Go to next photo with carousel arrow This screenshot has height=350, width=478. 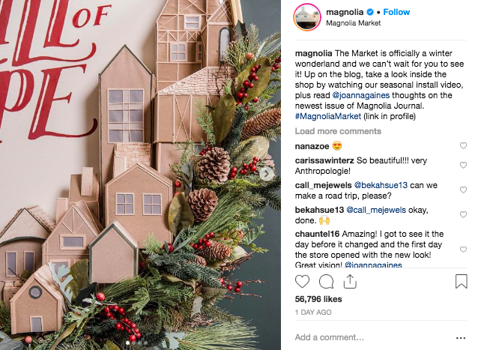click(x=267, y=174)
